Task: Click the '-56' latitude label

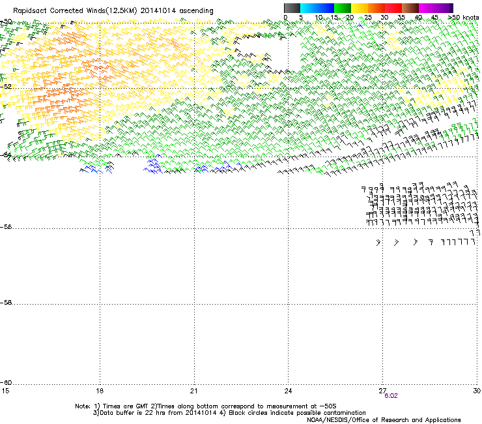Action: [6, 227]
